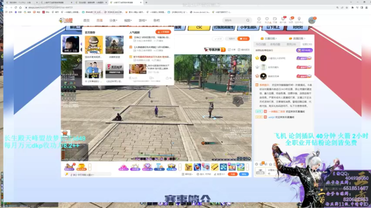Open the two men in blue thumbnail
This screenshot has width=371, height=208.
(94, 69)
